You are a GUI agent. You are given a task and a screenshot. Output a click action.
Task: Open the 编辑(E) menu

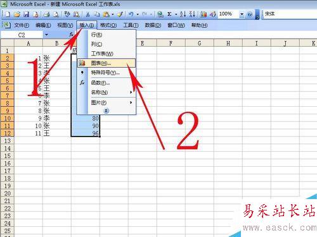pos(43,25)
